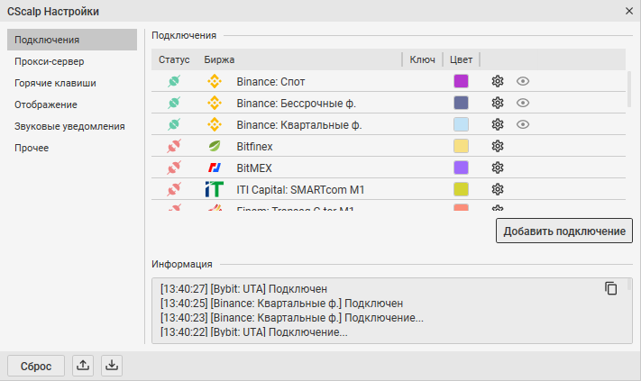
Task: Select the Binance: Спот row name
Action: coord(270,82)
